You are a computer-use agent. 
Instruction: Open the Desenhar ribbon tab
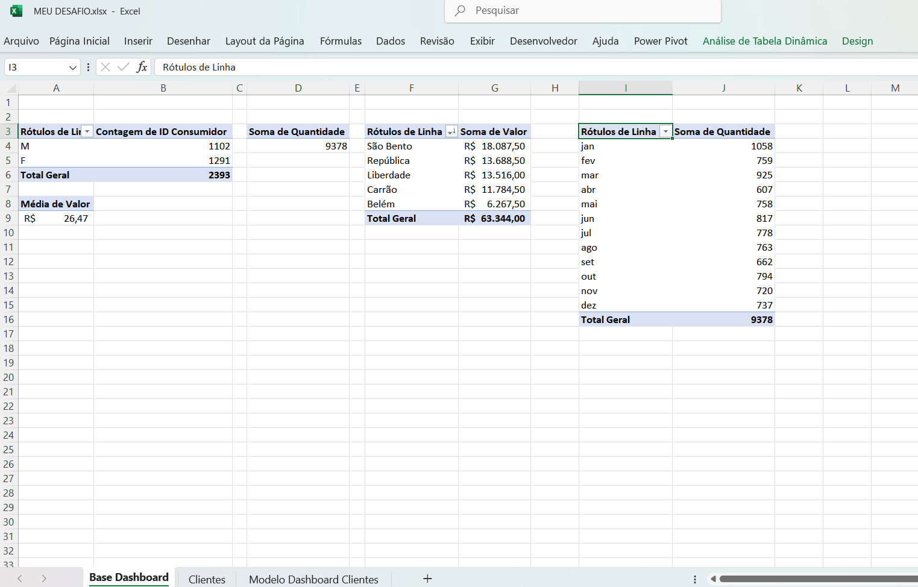[189, 41]
